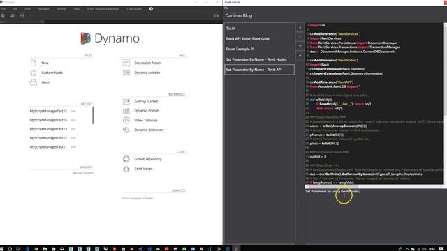Click the plus add-snippet button in Code Locker
This screenshot has height=251, width=447.
pyautogui.click(x=300, y=28)
